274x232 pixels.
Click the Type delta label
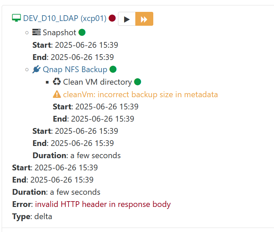point(32,216)
